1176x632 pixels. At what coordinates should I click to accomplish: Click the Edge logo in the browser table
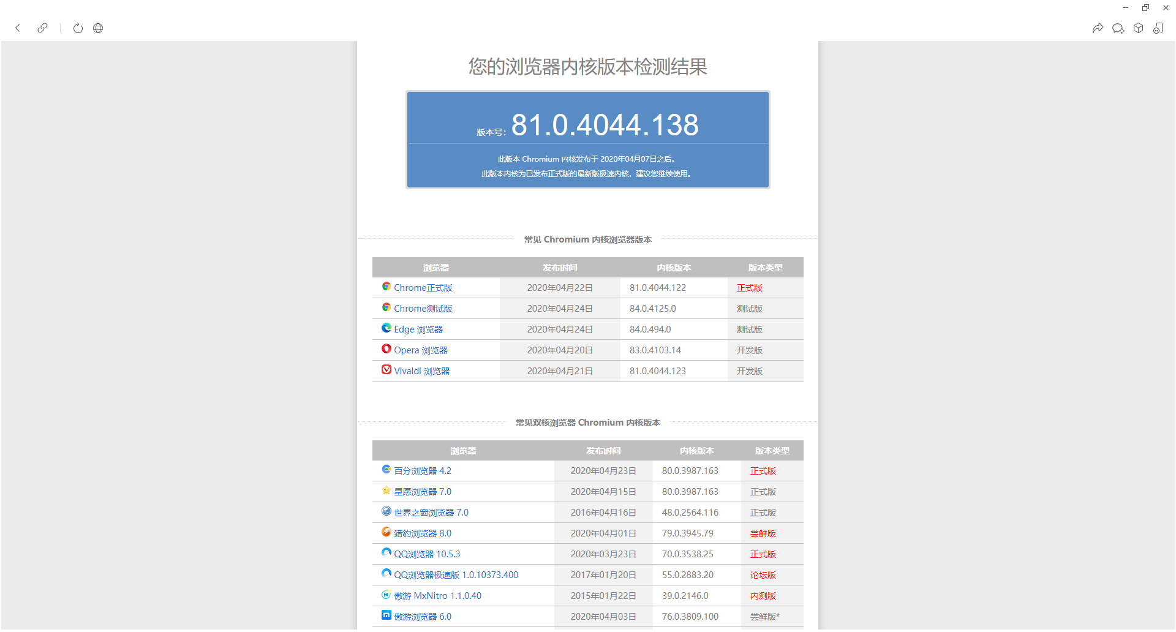386,328
